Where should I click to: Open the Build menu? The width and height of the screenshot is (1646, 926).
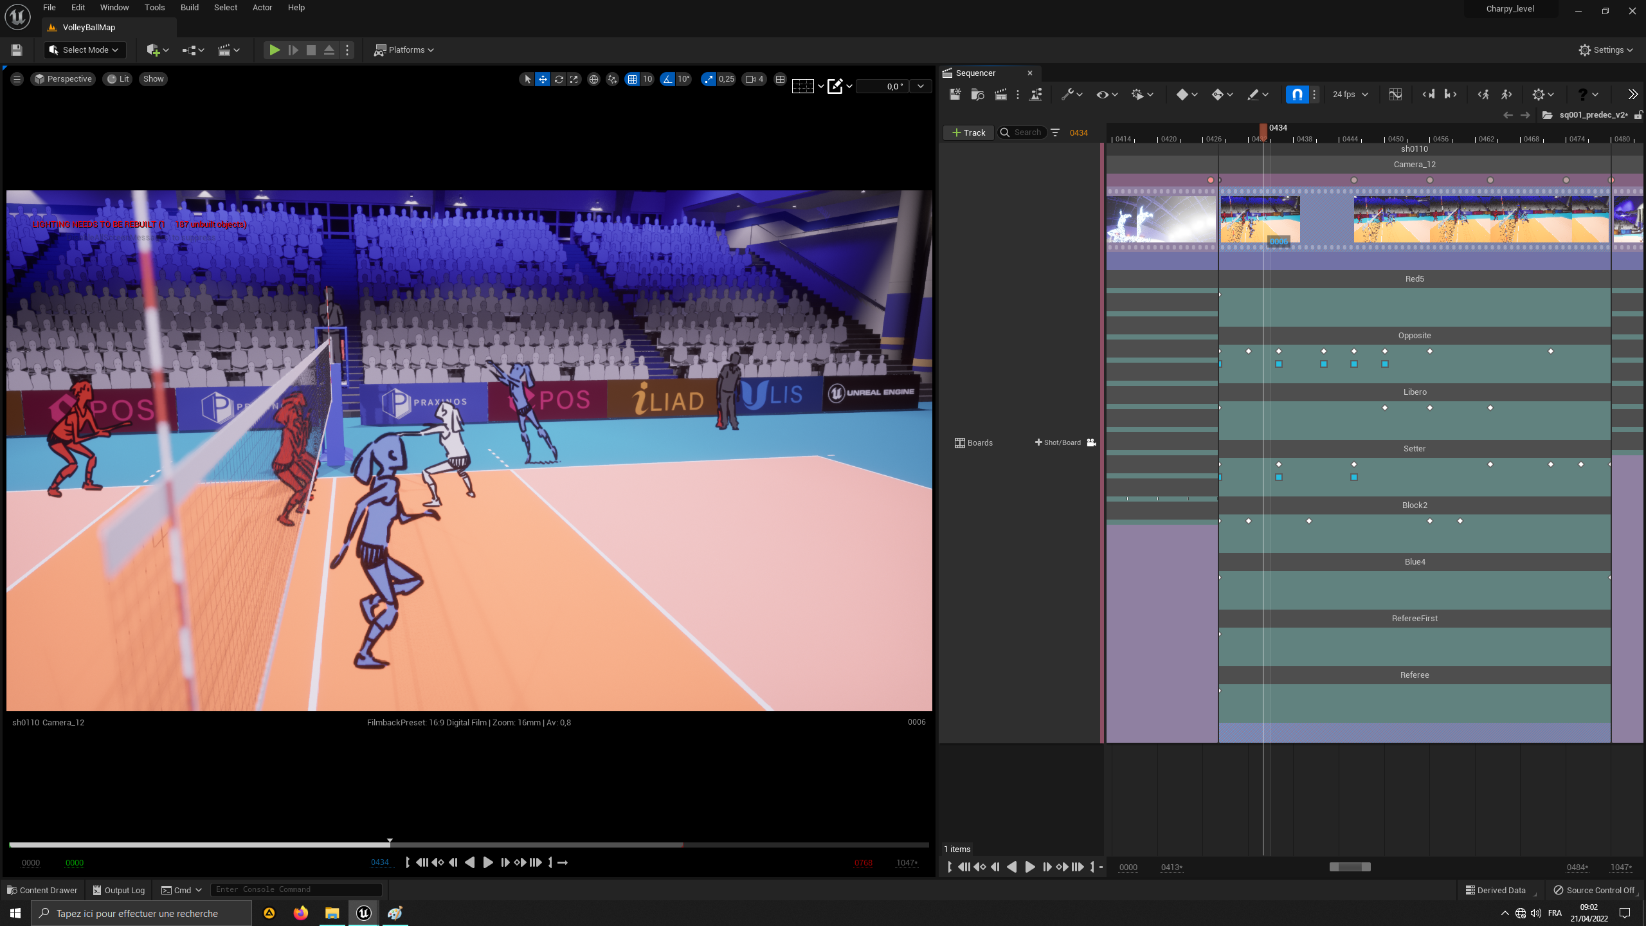point(189,8)
